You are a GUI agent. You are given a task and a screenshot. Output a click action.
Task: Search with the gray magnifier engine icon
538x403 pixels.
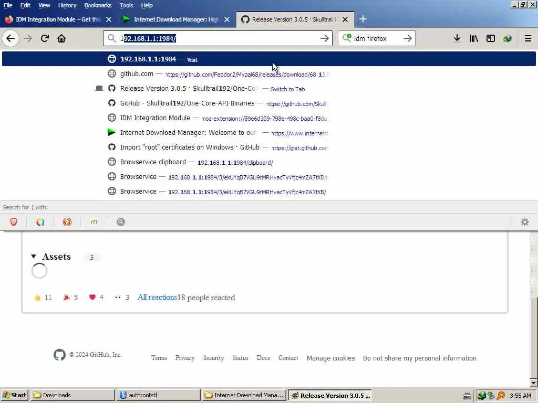click(x=121, y=222)
